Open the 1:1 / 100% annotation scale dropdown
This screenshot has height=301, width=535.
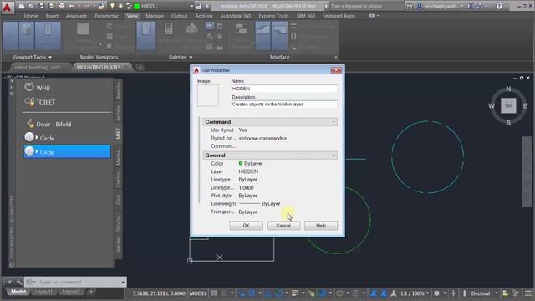pyautogui.click(x=415, y=293)
